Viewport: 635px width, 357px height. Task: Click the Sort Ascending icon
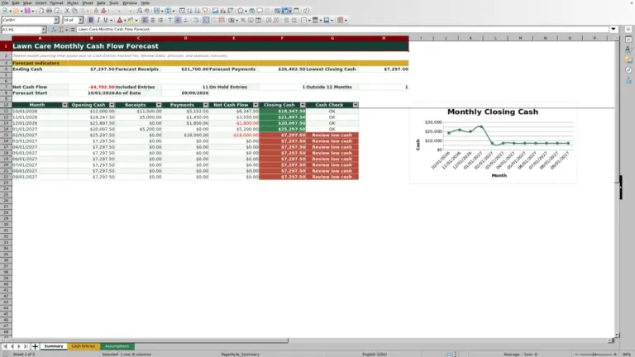pos(189,11)
